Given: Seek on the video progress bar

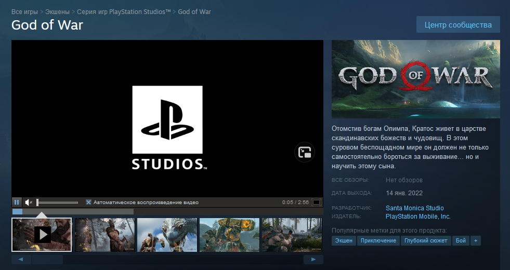Looking at the screenshot, I should (167, 211).
